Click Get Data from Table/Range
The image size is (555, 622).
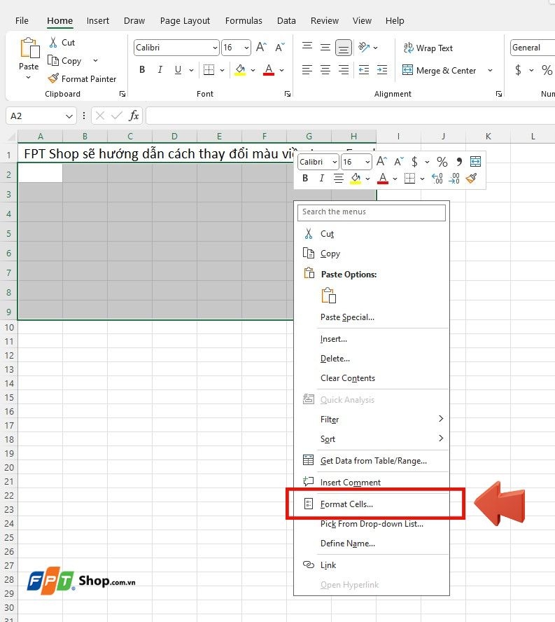click(x=372, y=461)
